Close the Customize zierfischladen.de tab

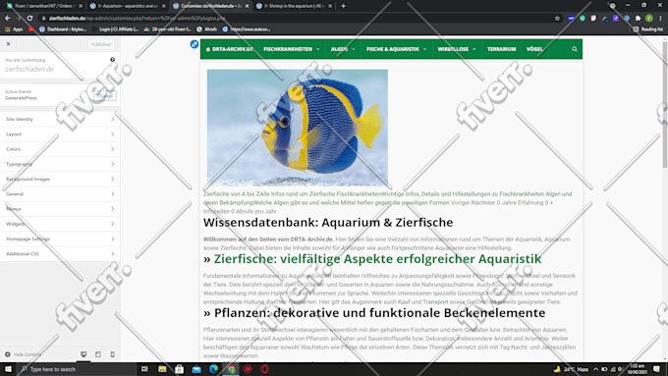tap(248, 6)
